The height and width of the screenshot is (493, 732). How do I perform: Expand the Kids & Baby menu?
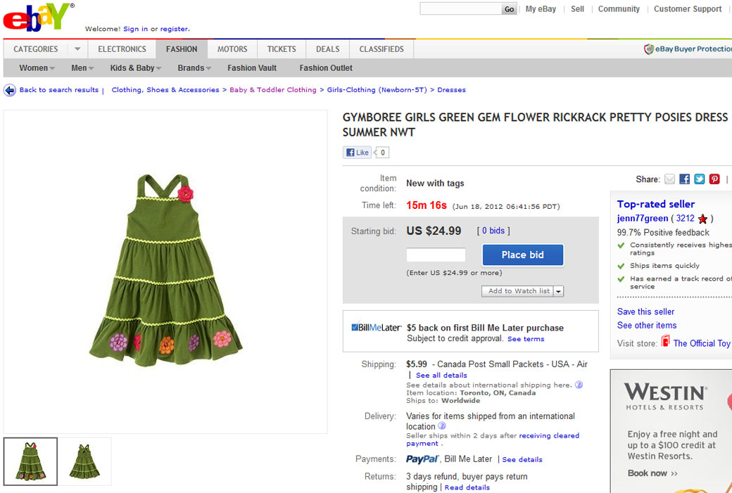(135, 68)
